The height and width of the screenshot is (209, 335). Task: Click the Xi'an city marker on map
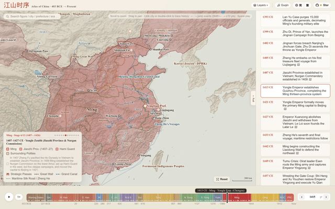pos(88,90)
